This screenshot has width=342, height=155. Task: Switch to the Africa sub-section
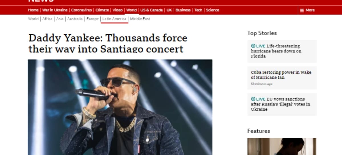pyautogui.click(x=47, y=19)
